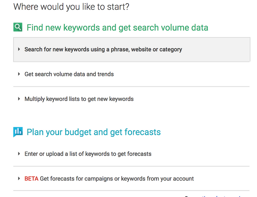Screen dimensions: 257x197
Task: Choose Enter or upload a list of keywords
Action: (x=88, y=154)
